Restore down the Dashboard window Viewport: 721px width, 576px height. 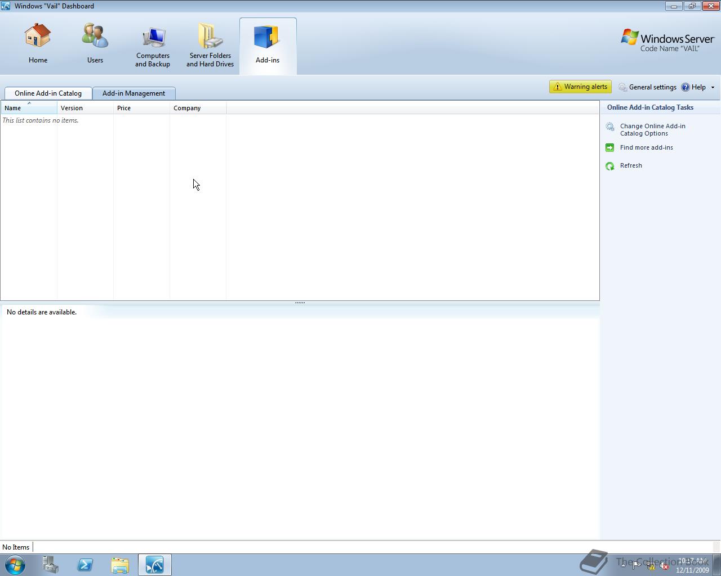click(692, 6)
